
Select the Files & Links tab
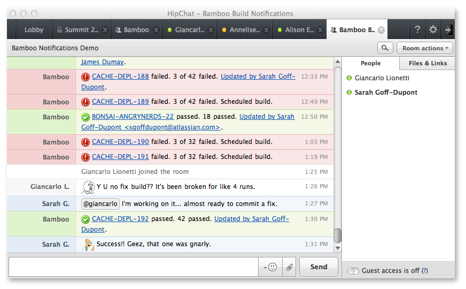pos(428,63)
